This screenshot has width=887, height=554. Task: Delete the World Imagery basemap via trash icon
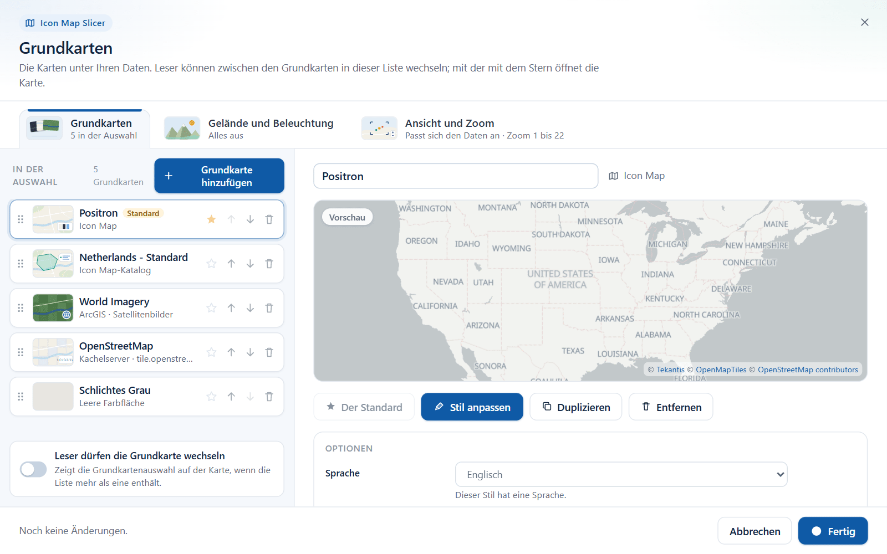tap(269, 308)
